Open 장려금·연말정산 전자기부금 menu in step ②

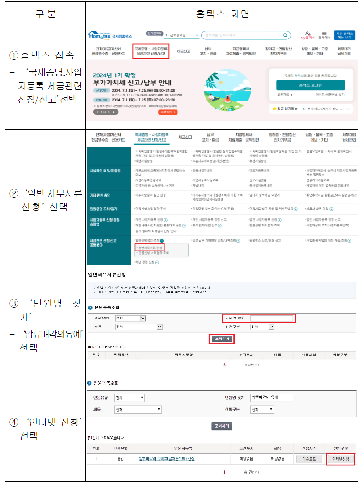(x=282, y=138)
